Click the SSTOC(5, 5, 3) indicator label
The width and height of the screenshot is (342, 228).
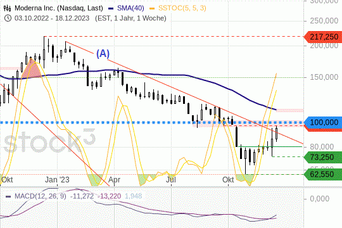coord(182,8)
